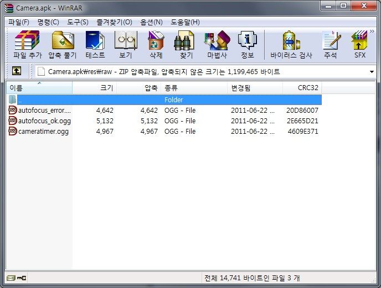This screenshot has width=381, height=288.
Task: Sort by CRC32 column header
Action: pos(302,87)
